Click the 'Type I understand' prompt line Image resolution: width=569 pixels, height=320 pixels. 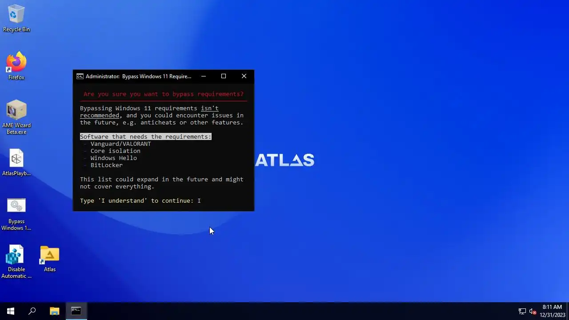click(140, 201)
